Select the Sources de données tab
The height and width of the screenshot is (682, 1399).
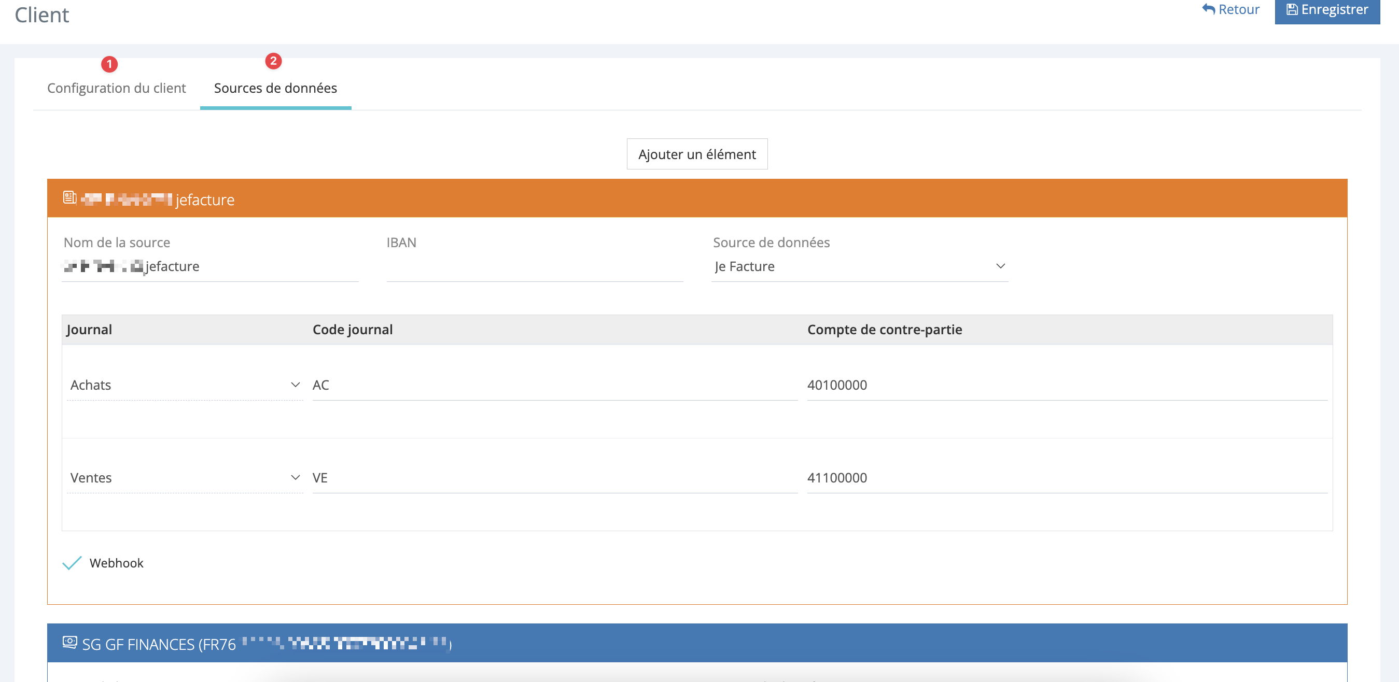(x=275, y=88)
